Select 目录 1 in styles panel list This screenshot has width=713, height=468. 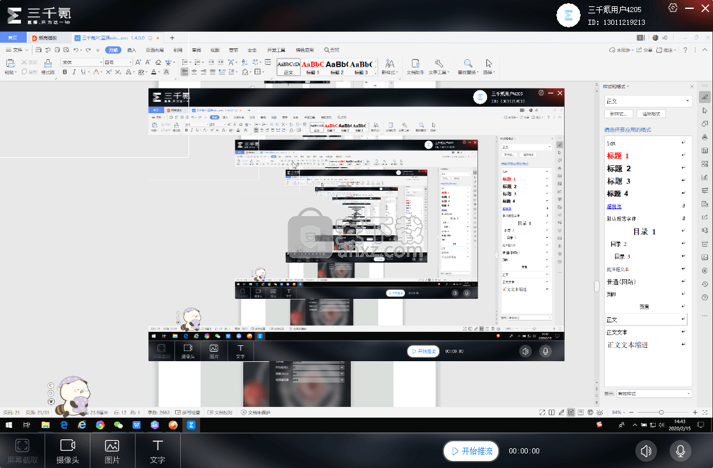[646, 231]
